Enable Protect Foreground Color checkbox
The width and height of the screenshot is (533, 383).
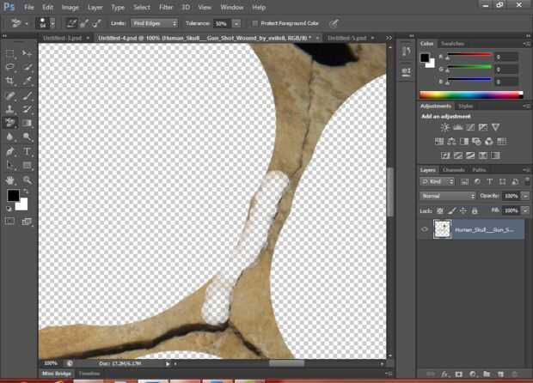[x=254, y=23]
